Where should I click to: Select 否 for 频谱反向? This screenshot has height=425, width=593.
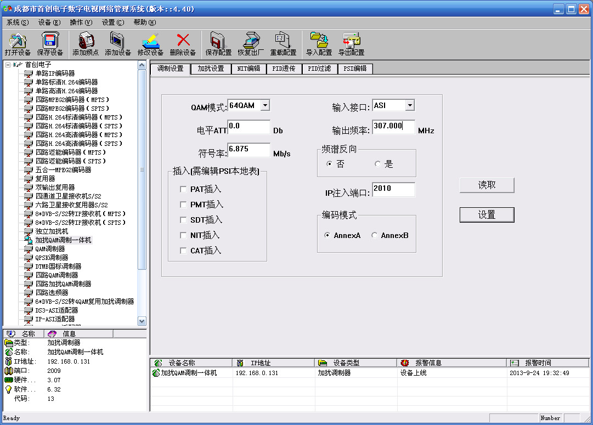(x=329, y=164)
